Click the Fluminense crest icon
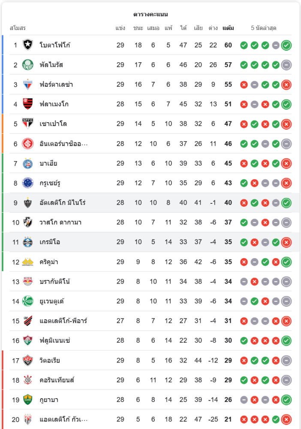301x429 pixels. [28, 341]
